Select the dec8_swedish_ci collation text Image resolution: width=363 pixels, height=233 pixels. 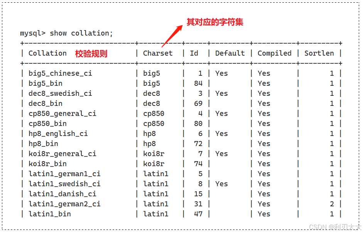[60, 94]
